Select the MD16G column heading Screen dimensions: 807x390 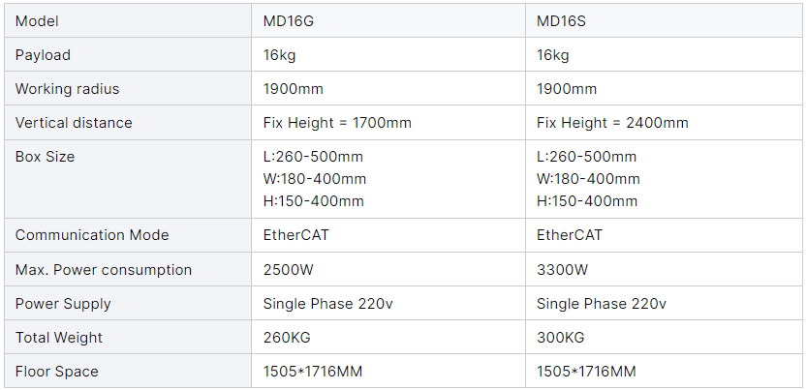click(287, 21)
